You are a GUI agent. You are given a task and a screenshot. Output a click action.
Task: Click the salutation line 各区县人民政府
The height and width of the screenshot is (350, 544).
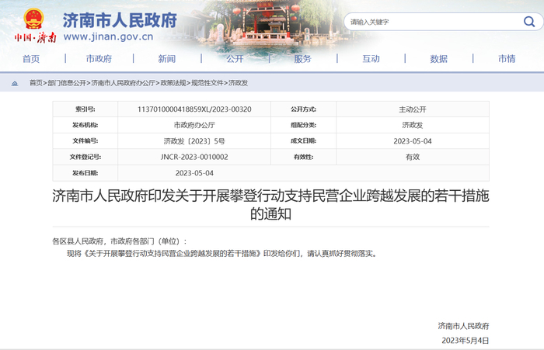(x=120, y=241)
